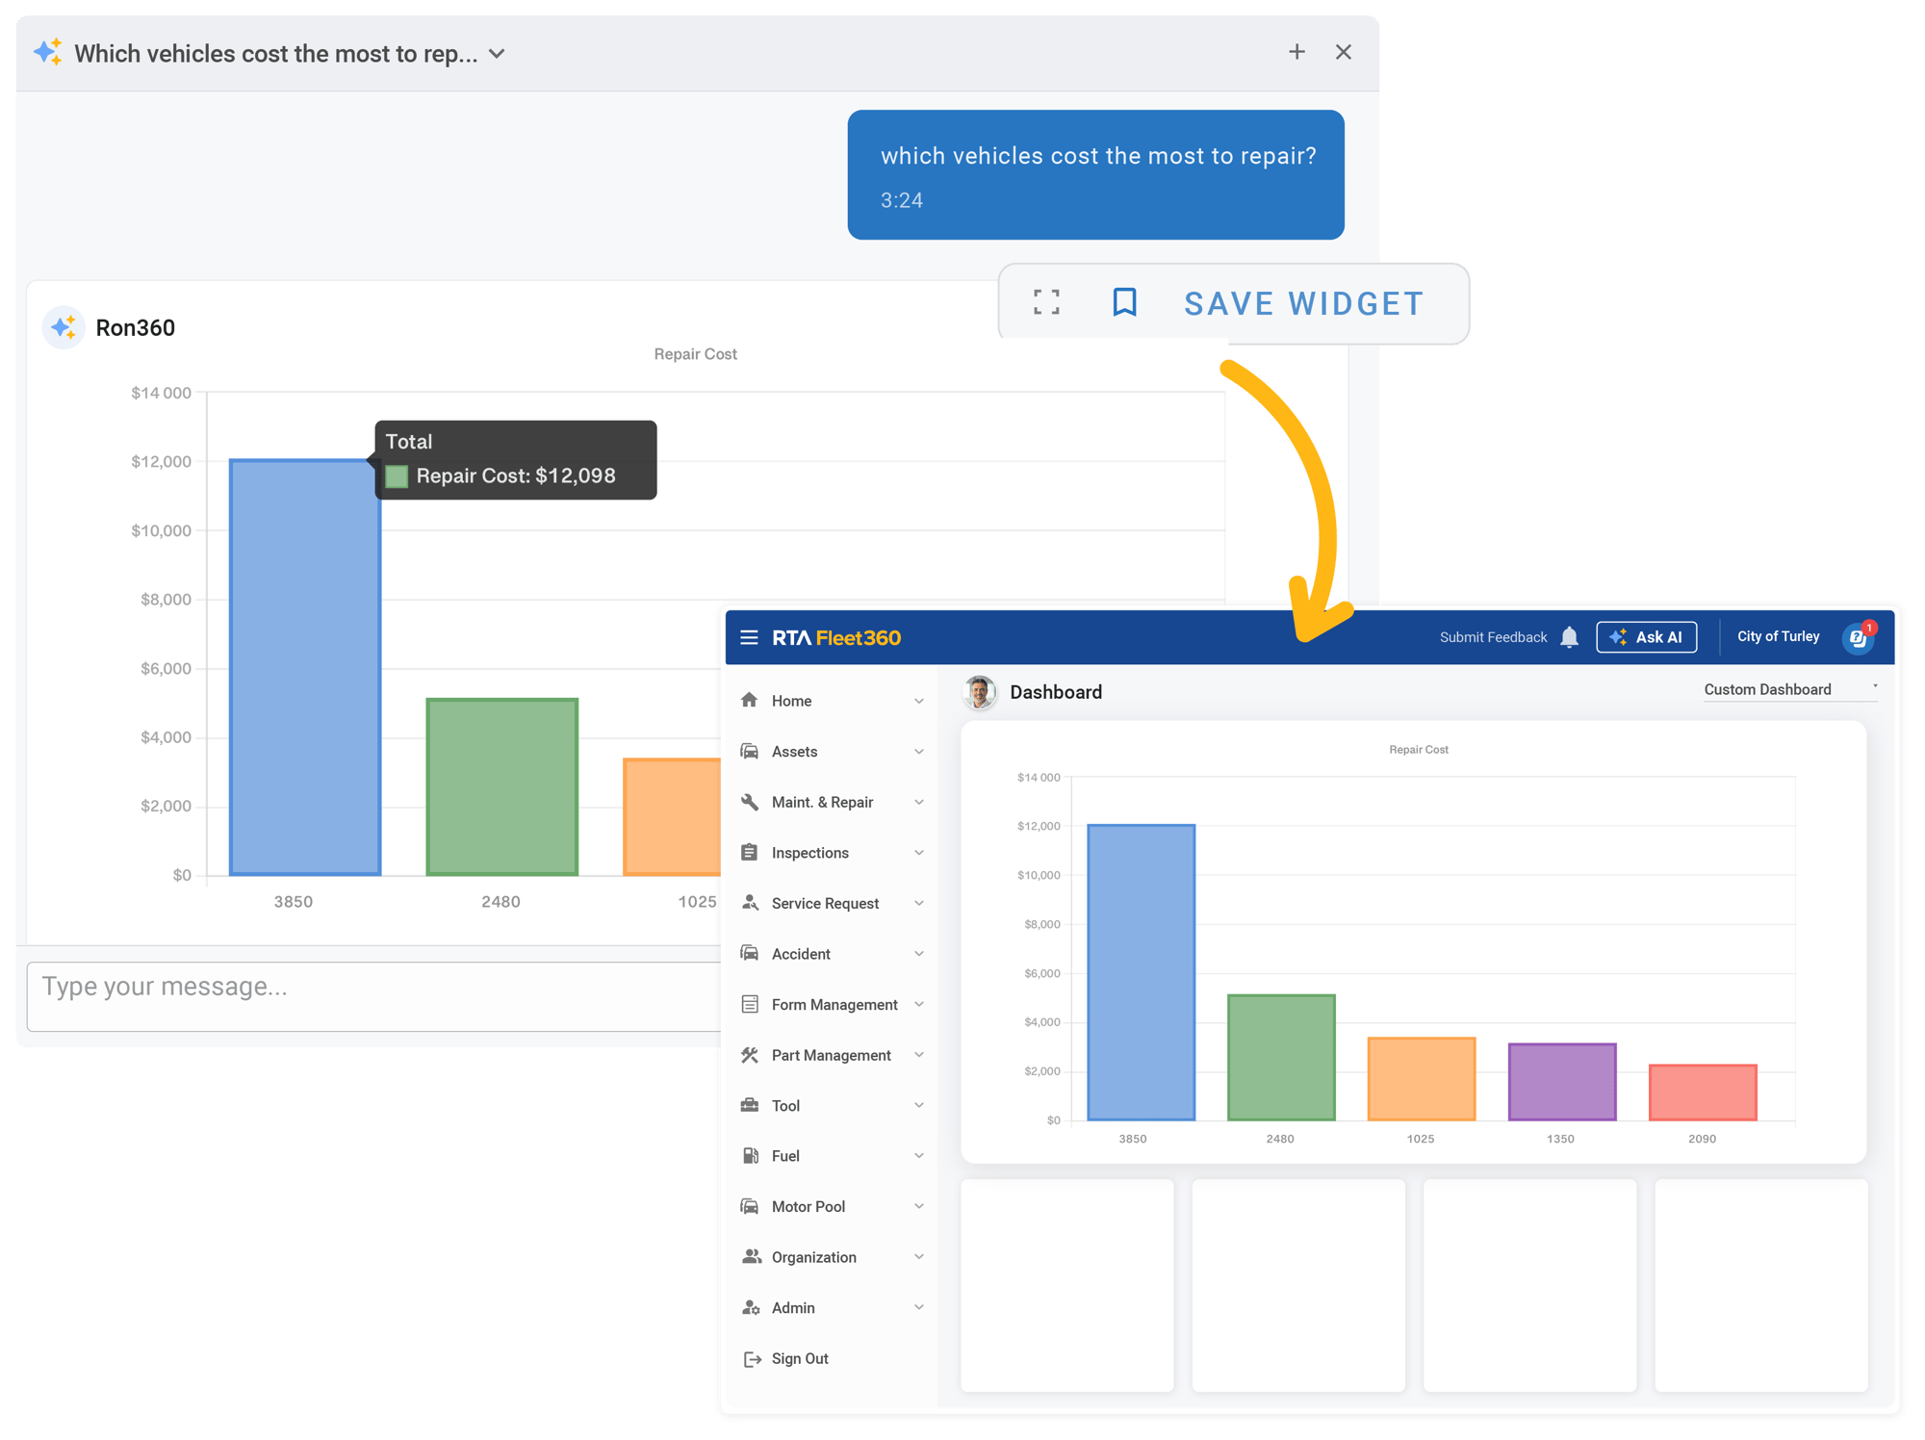Click the plus new chat icon

[1296, 52]
